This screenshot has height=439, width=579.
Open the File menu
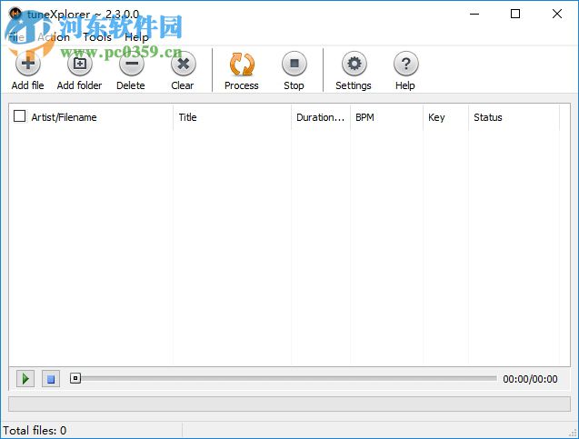15,37
